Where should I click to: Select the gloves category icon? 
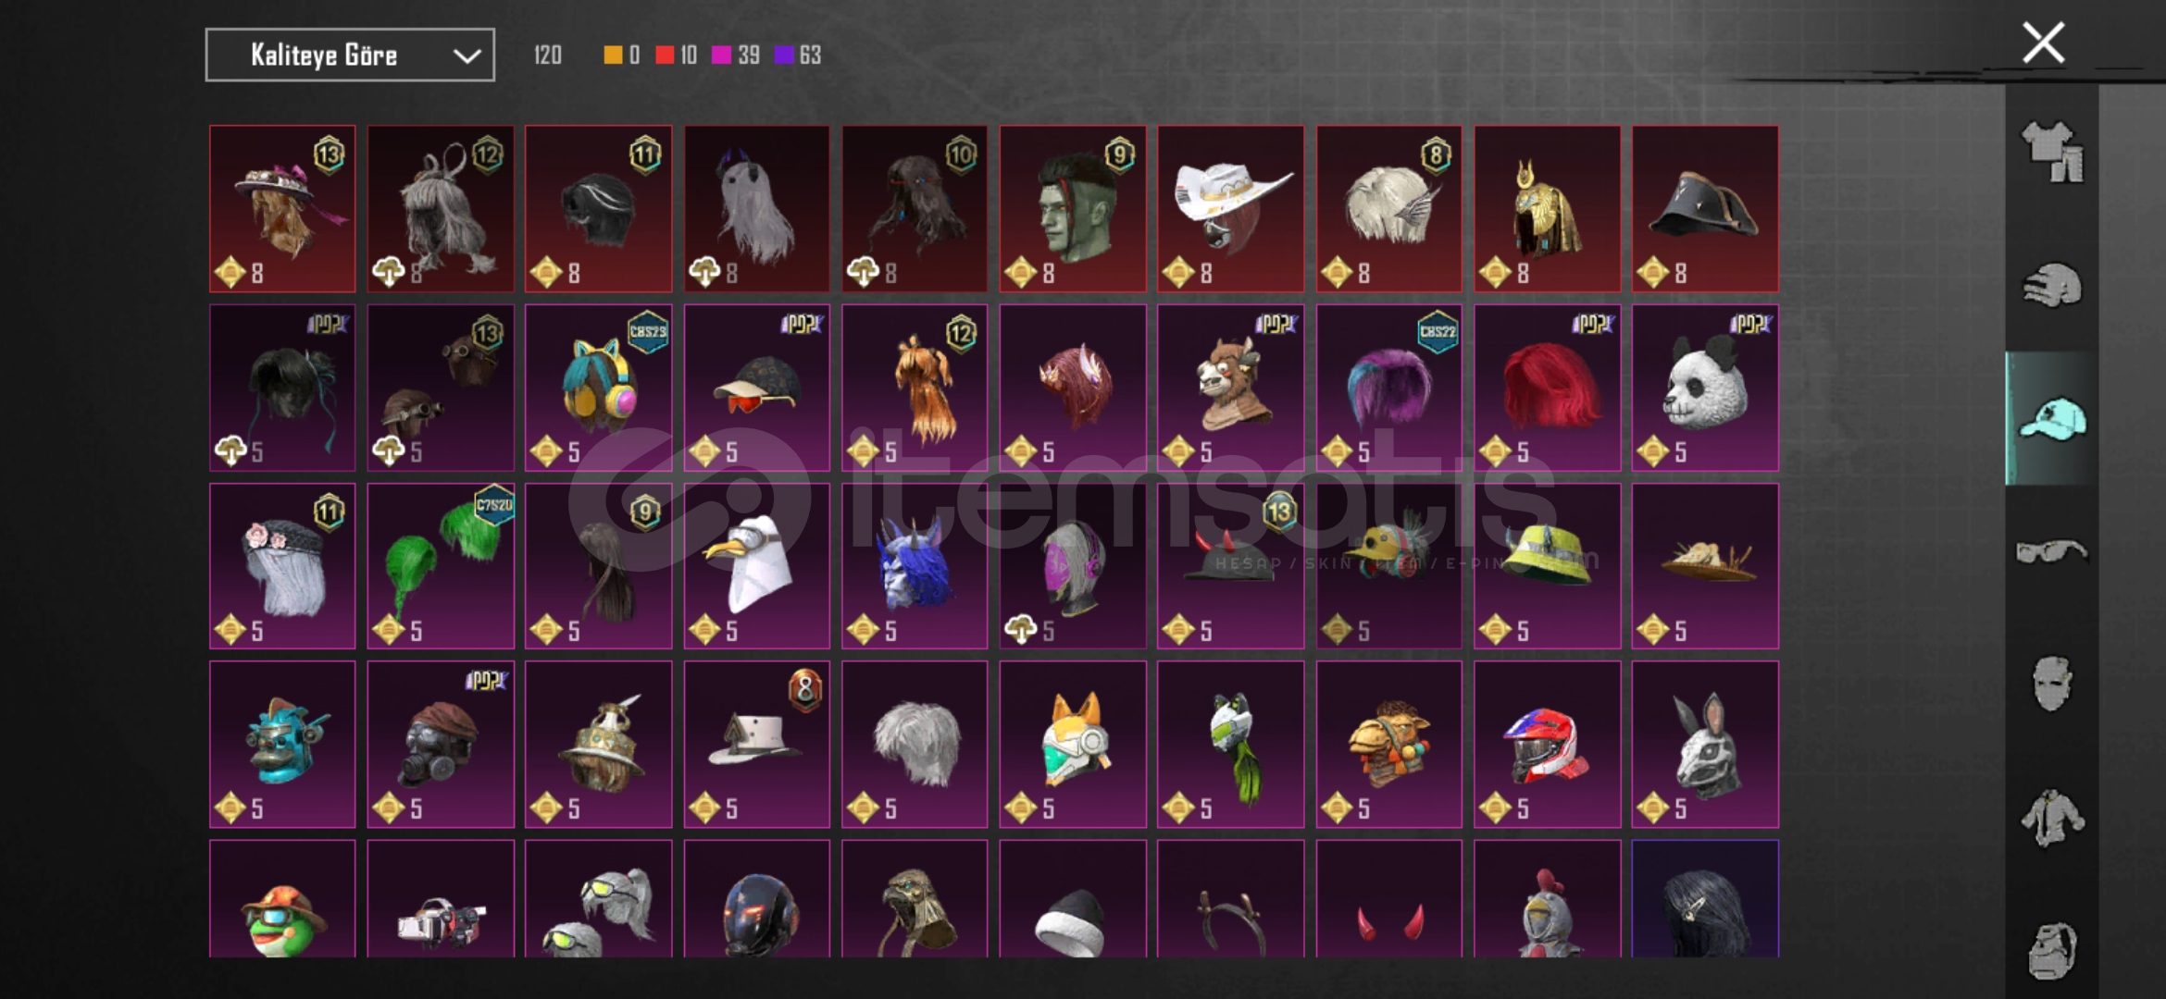pyautogui.click(x=2052, y=285)
